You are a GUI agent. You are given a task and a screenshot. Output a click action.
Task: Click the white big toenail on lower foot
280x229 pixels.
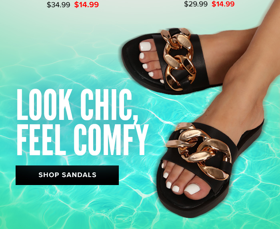[192, 189]
